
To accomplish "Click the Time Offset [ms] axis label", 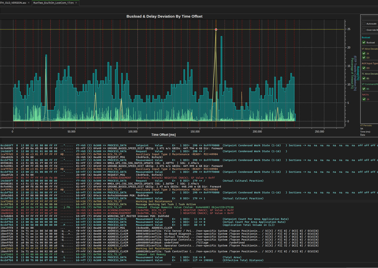I will [x=164, y=135].
